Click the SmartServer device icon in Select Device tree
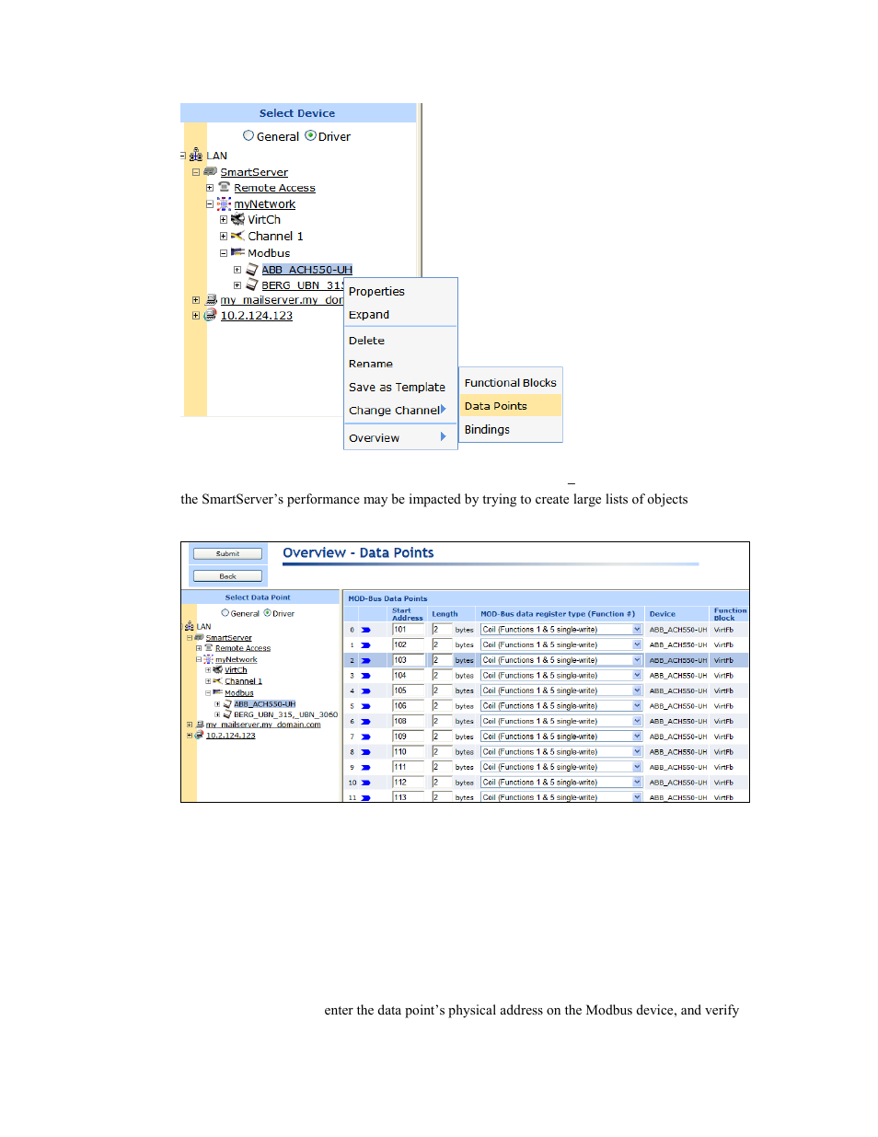Screen dimensions: 878x1137 tap(210, 171)
